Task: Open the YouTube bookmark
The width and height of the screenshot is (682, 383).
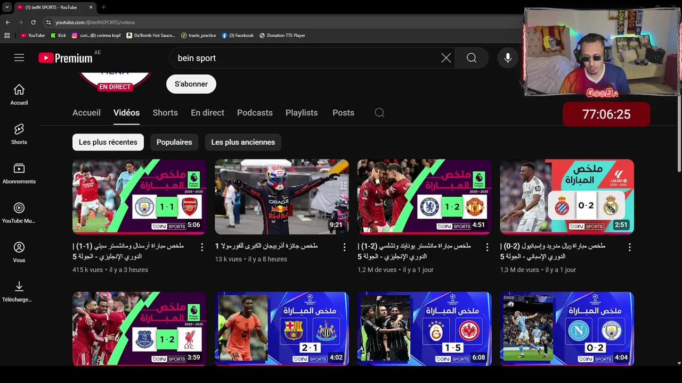Action: click(33, 36)
